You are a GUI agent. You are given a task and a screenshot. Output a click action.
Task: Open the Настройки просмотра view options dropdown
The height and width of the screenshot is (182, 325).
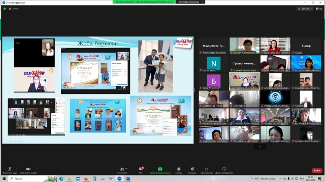point(190,2)
